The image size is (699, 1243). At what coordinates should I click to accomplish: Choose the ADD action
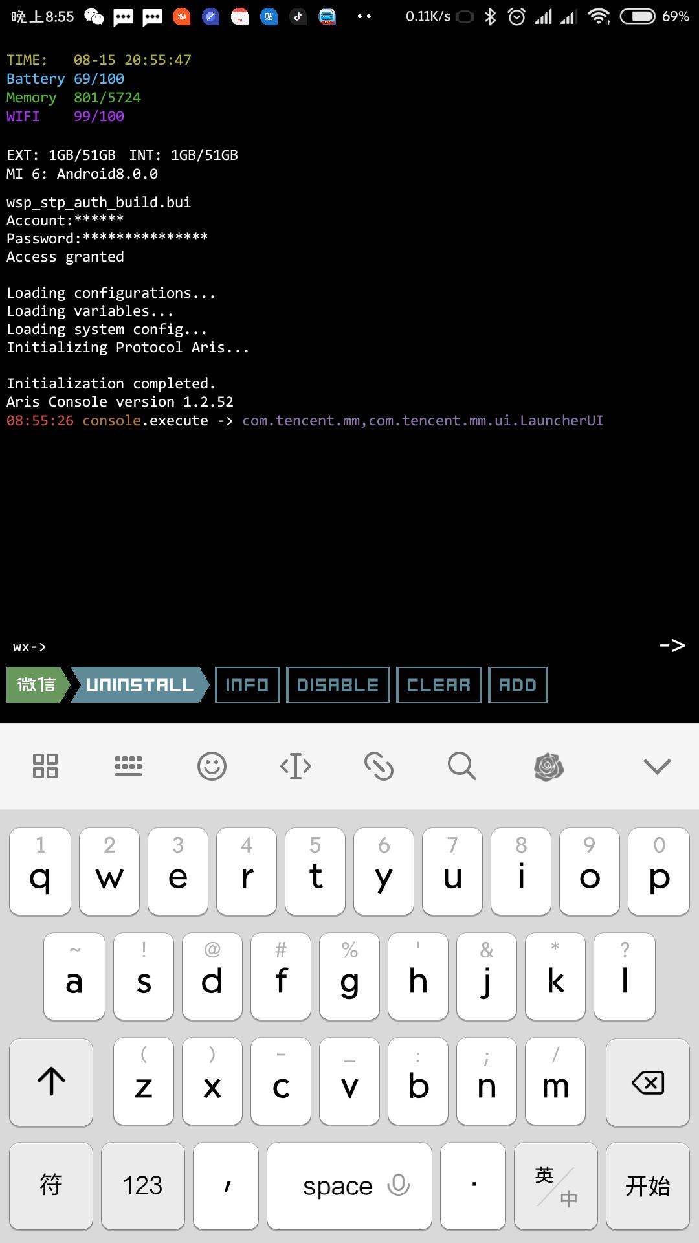[518, 685]
